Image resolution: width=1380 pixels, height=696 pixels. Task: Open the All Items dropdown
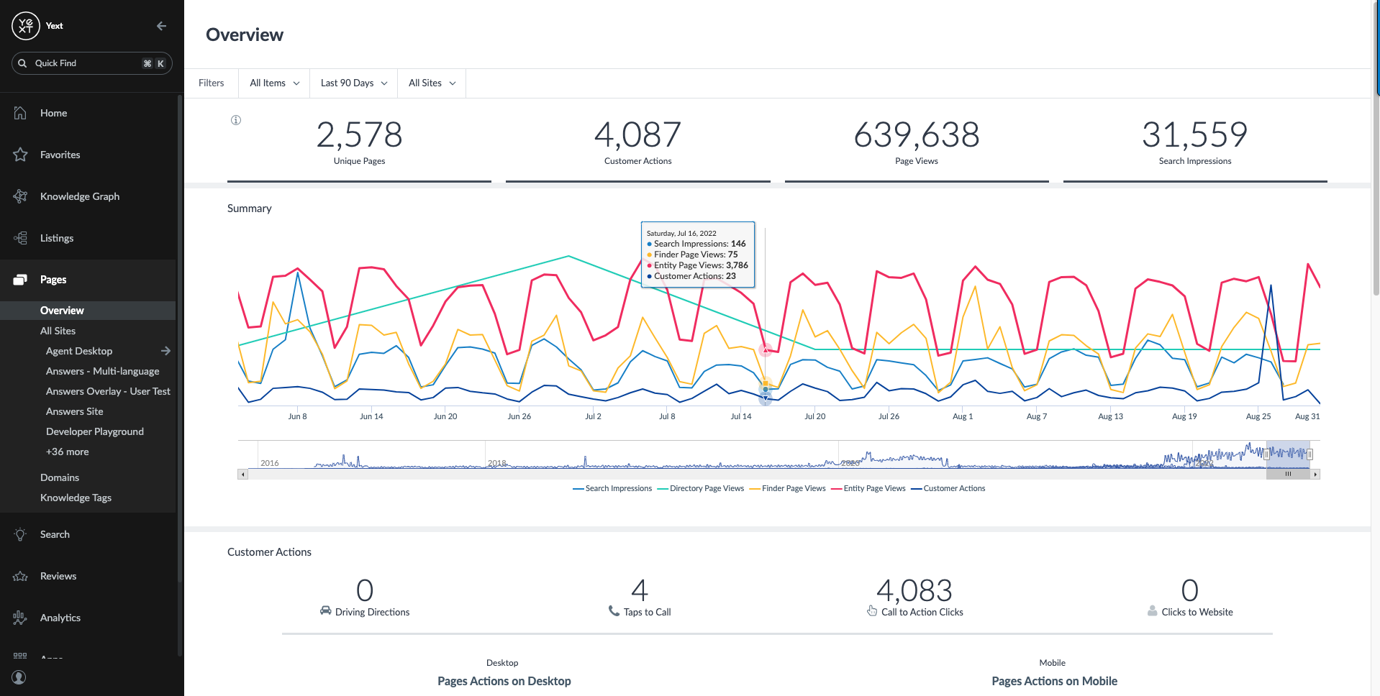[x=273, y=83]
